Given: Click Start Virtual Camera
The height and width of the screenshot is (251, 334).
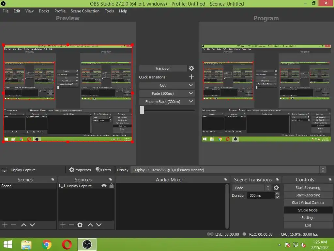Looking at the screenshot, I should point(308,203).
